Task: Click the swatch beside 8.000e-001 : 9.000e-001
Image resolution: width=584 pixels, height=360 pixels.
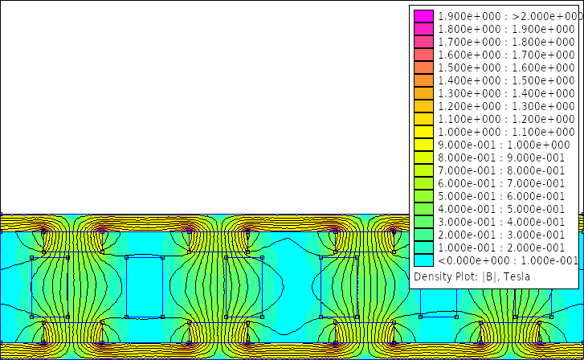Action: [423, 157]
